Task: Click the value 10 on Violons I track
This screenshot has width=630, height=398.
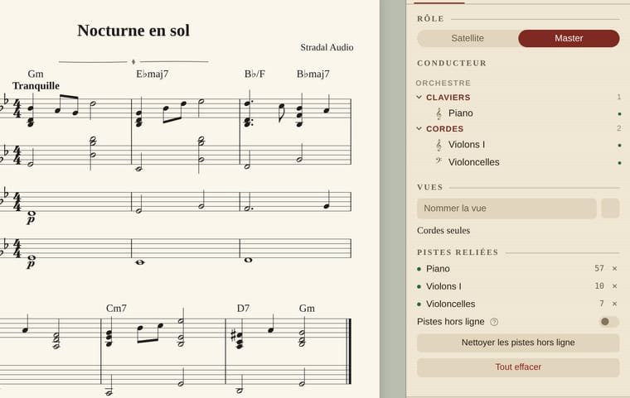Action: [599, 286]
